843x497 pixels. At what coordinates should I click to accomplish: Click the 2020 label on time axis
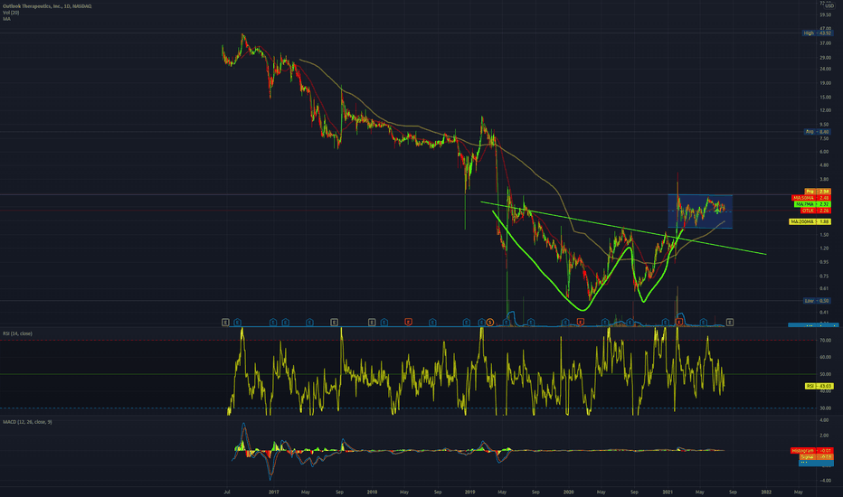coord(569,492)
